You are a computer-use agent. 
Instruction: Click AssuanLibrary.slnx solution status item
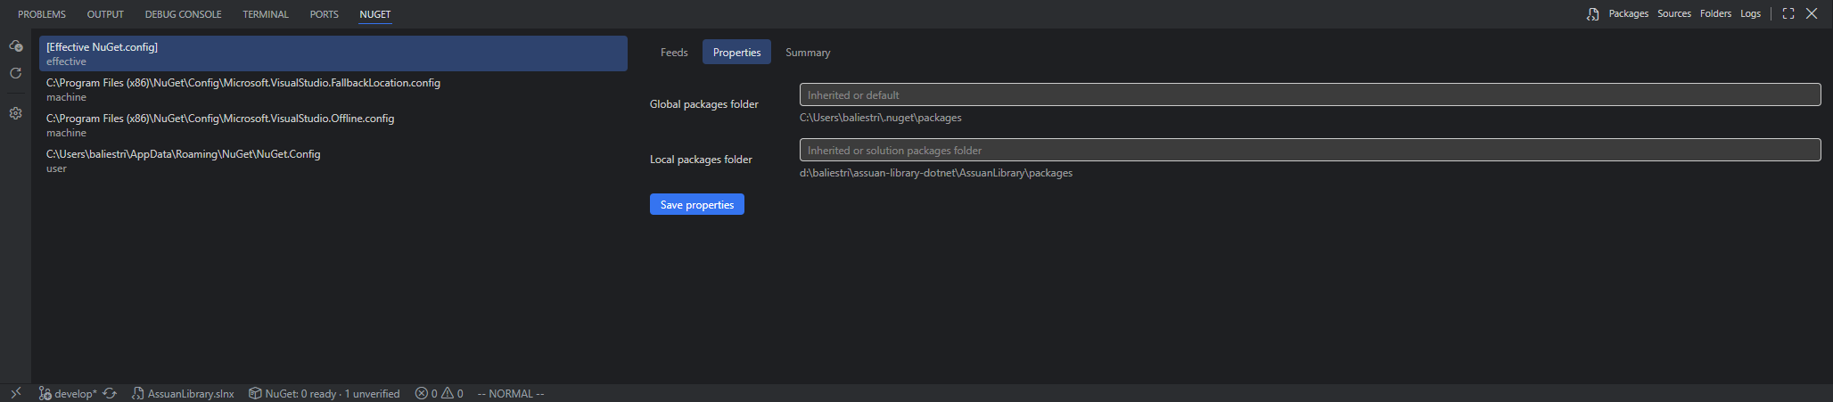183,394
